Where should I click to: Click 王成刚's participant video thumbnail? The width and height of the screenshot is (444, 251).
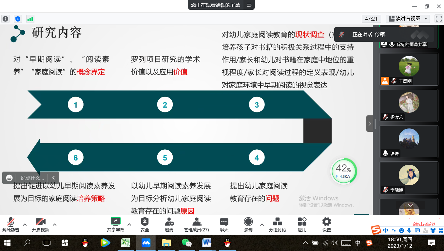pos(409,69)
